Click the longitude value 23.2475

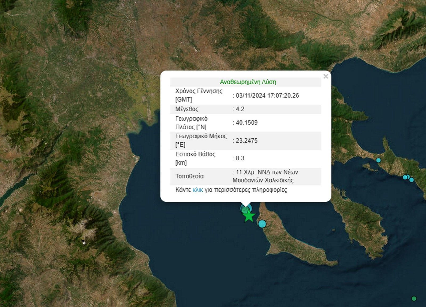247,141
